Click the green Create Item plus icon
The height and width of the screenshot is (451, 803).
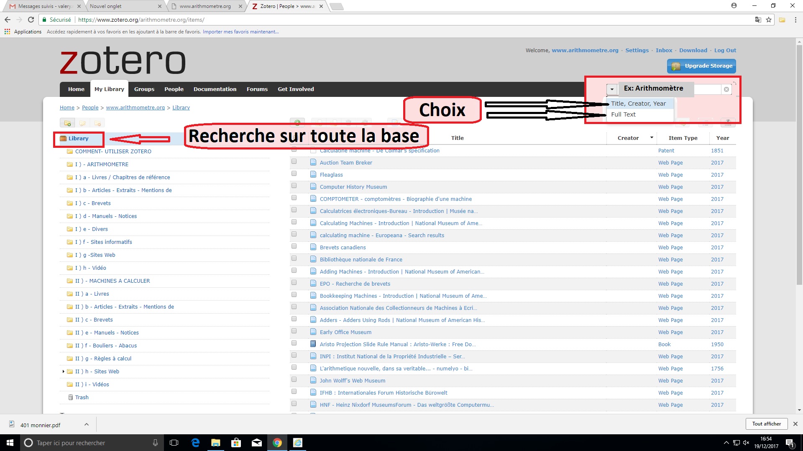pos(297,123)
